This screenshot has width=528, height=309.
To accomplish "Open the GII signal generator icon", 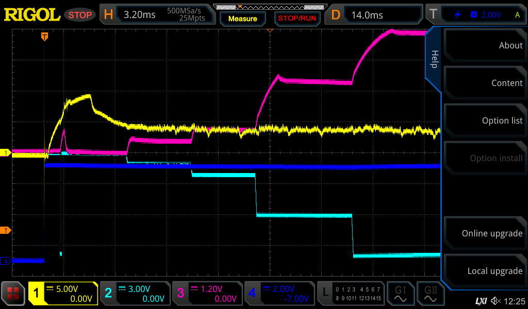I will pyautogui.click(x=431, y=294).
